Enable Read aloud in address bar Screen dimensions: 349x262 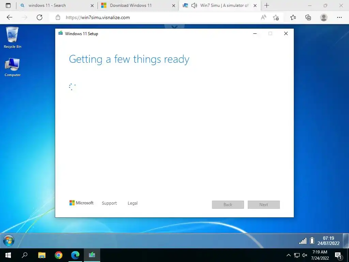pyautogui.click(x=263, y=17)
